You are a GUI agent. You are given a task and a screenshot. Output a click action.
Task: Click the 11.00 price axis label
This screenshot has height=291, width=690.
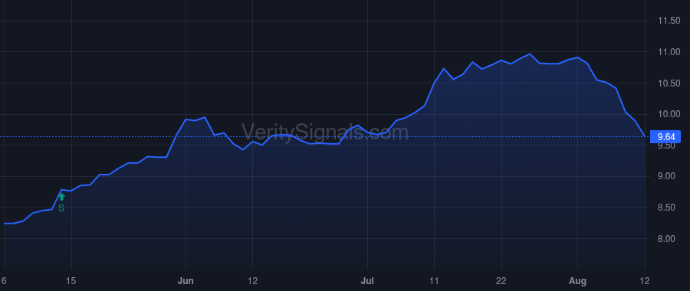coord(669,52)
